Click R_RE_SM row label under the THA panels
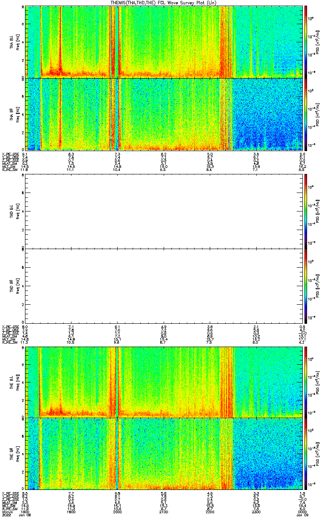The width and height of the screenshot is (323, 518). pos(10,170)
